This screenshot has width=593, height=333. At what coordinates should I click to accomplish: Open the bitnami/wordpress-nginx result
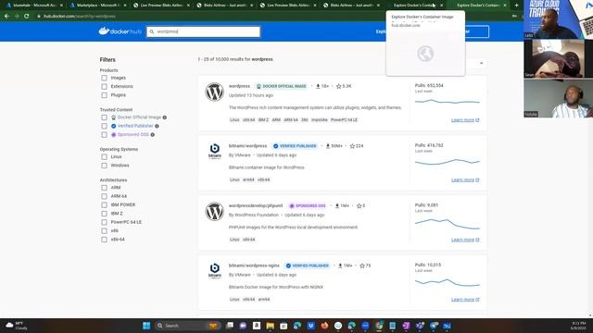tap(254, 265)
